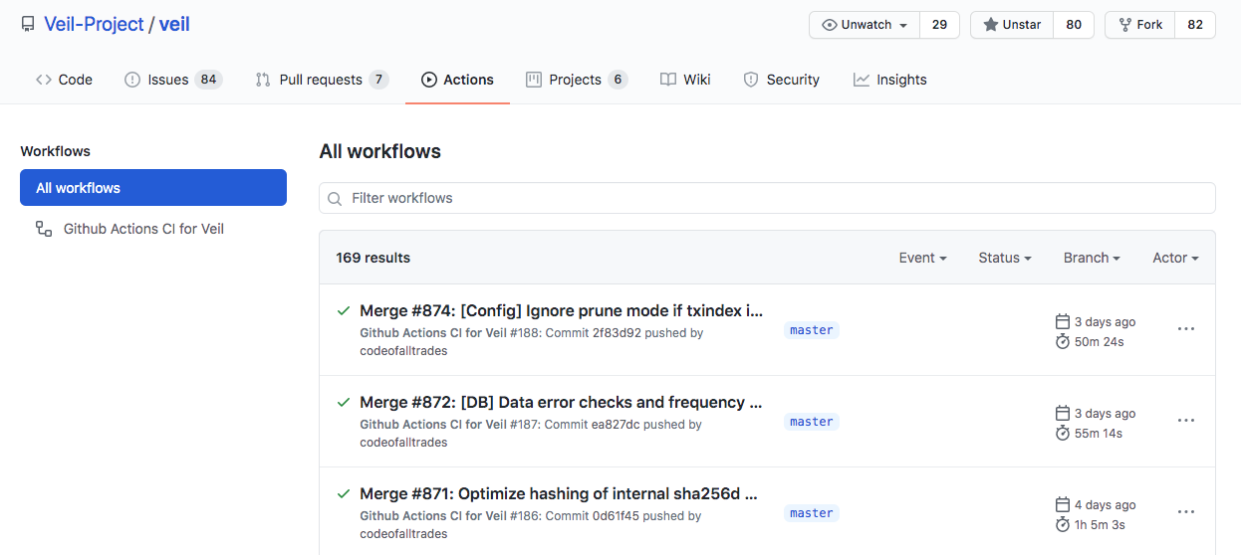View the 82 forks count
This screenshot has width=1241, height=555.
[x=1195, y=25]
